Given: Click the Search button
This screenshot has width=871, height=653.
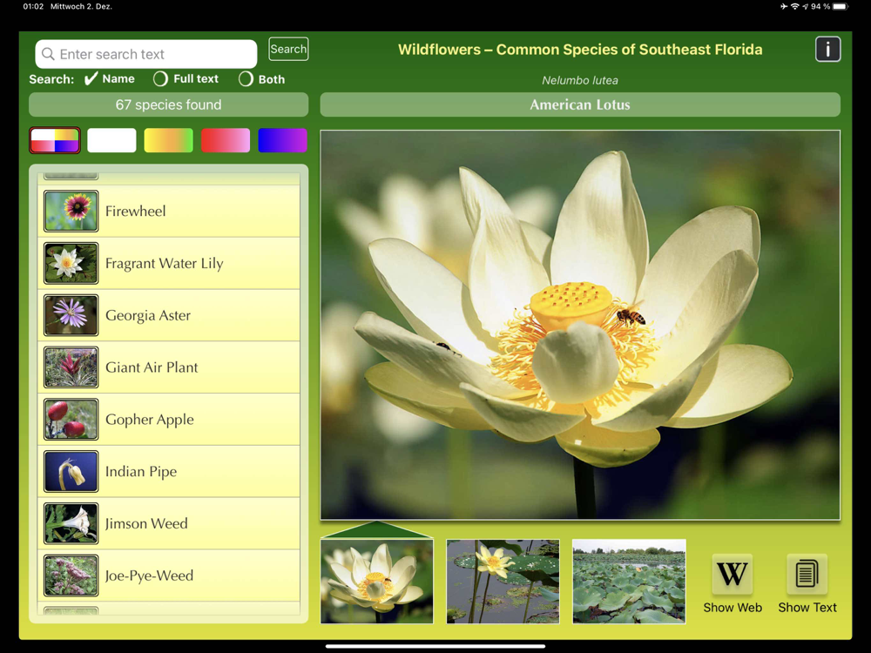Looking at the screenshot, I should [288, 49].
